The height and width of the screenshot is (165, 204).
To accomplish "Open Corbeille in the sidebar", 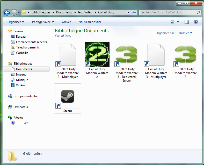I will [x=22, y=53].
